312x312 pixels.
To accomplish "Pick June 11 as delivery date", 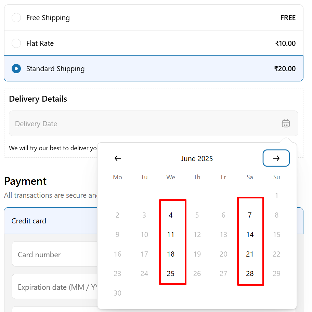I will pos(170,235).
